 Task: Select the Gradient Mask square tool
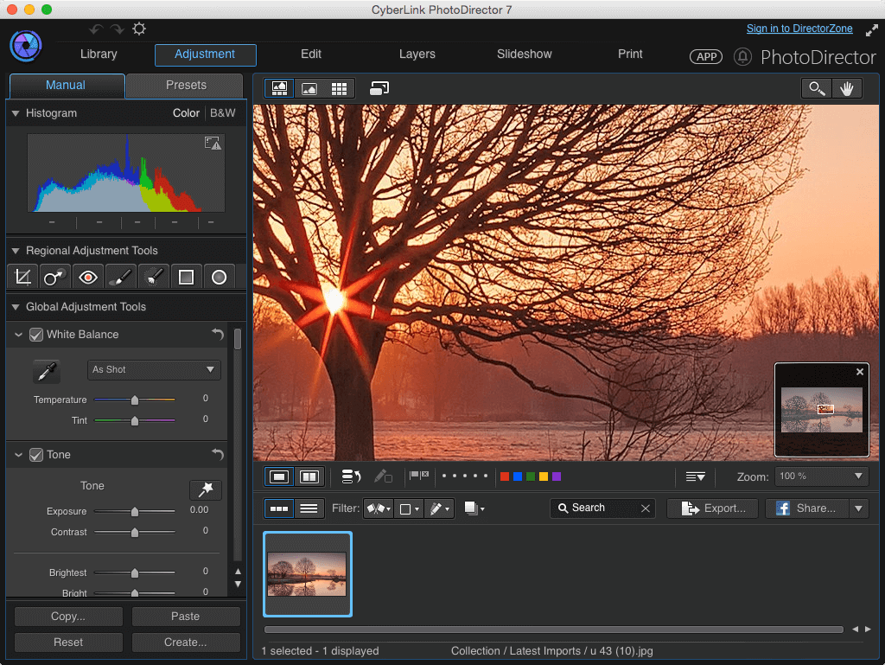(x=186, y=278)
